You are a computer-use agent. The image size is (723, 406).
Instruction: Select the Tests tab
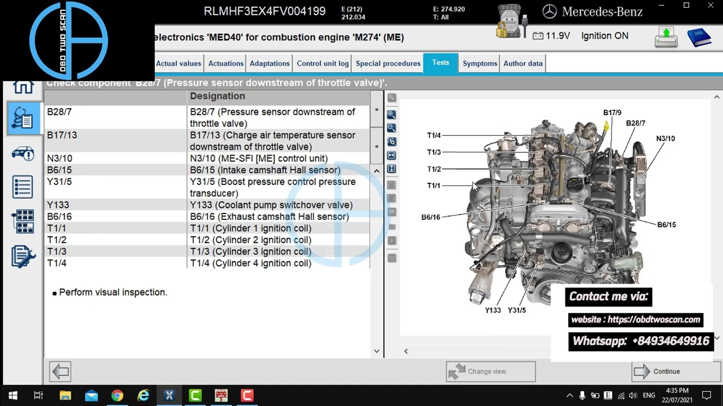(441, 63)
